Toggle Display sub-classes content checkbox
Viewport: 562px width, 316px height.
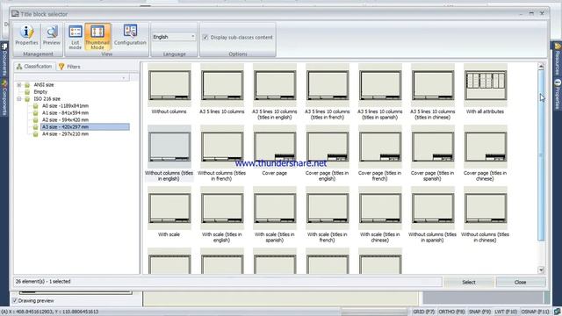205,37
